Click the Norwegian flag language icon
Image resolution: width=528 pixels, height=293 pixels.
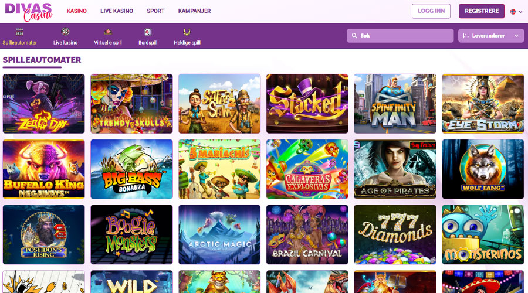513,12
